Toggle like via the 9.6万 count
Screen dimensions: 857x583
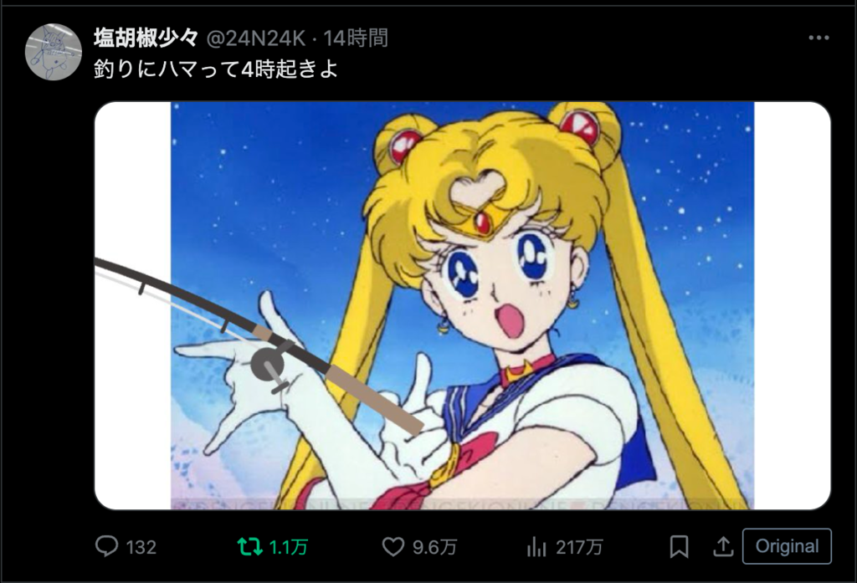[x=434, y=547]
